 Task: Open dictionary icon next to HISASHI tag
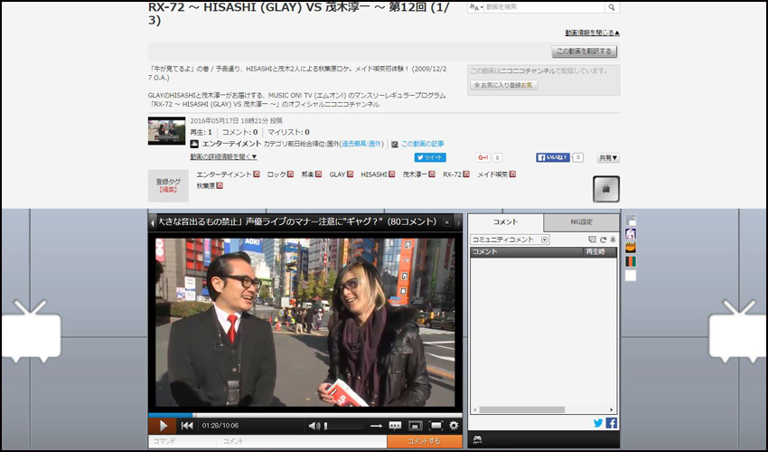392,174
